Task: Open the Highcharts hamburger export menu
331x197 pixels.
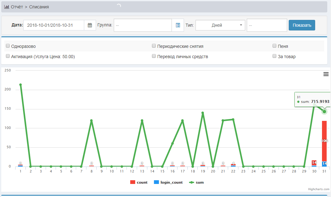Action: point(326,74)
